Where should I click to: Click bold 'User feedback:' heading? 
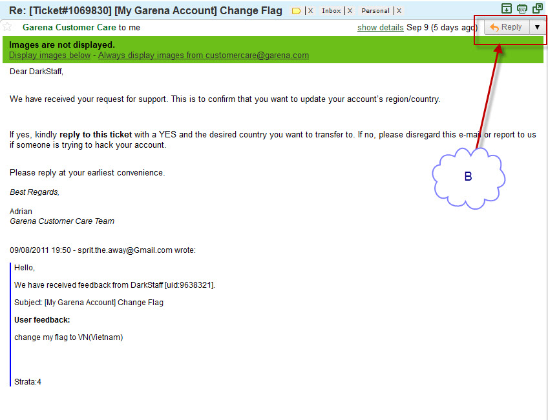[x=42, y=320]
